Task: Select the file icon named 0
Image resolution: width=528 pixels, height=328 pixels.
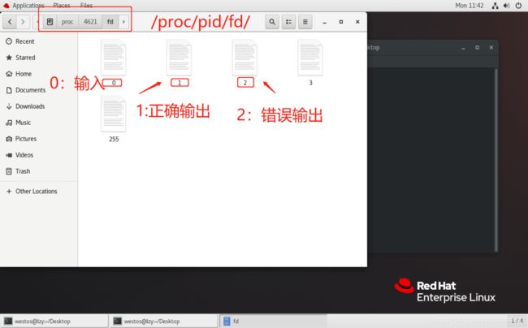Action: 114,58
